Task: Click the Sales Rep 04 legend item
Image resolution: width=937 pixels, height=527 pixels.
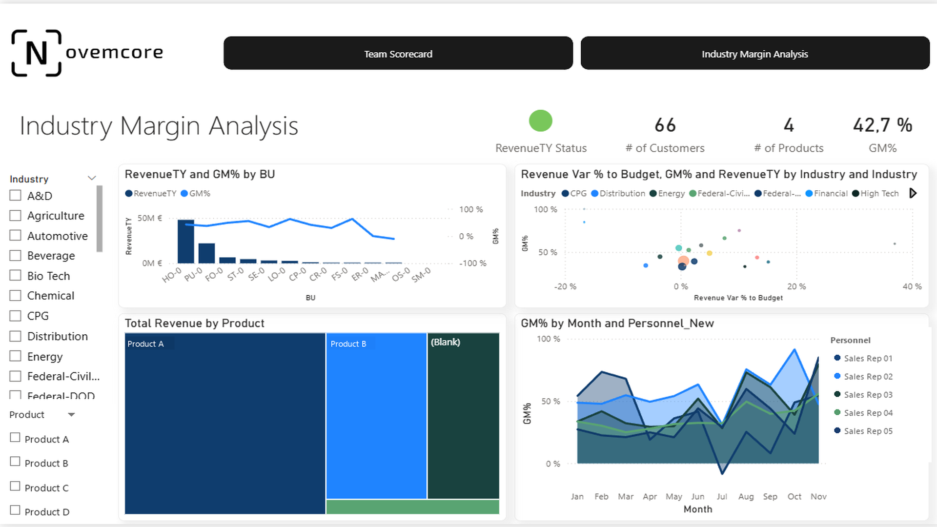Action: (x=863, y=413)
